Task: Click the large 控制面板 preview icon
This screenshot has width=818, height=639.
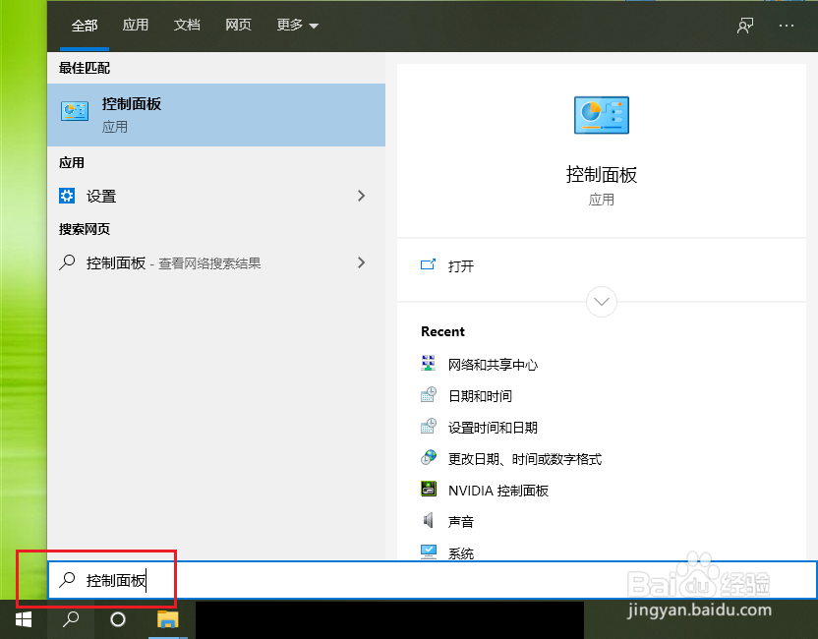Action: pos(601,115)
